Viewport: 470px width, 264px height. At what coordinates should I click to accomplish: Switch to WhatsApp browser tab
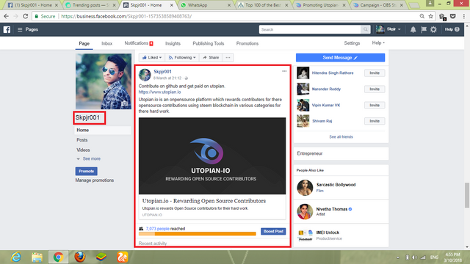206,5
